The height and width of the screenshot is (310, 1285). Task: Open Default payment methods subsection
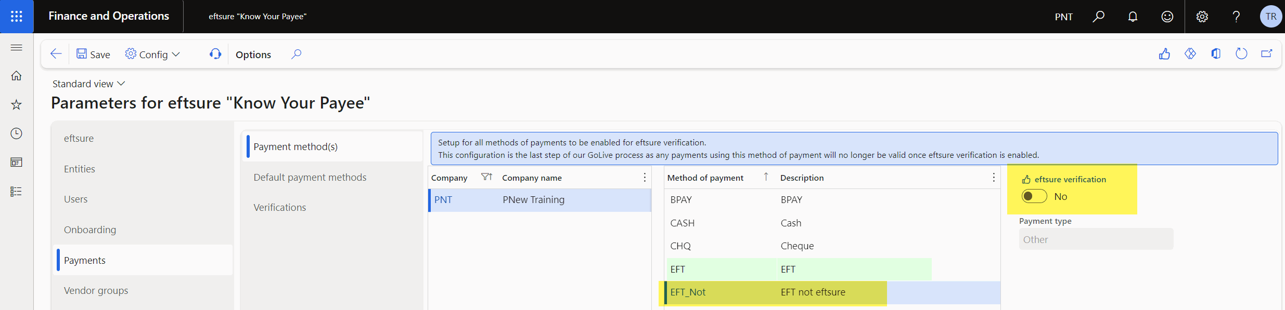[333, 177]
